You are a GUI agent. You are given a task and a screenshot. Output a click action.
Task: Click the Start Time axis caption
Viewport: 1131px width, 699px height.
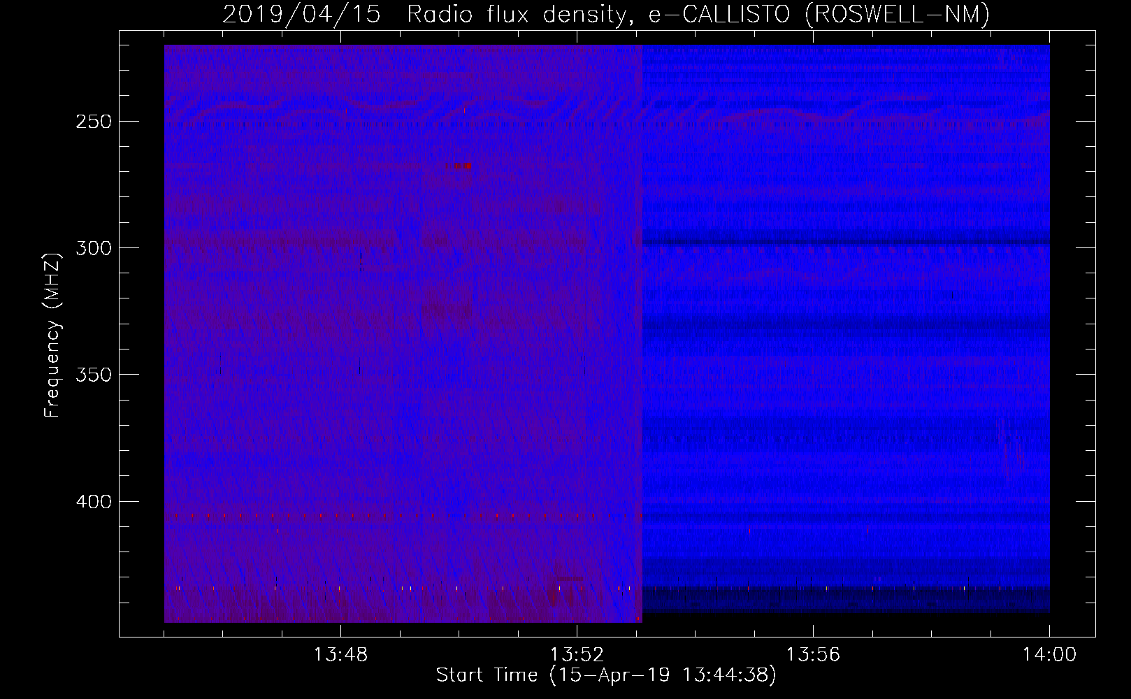tap(606, 675)
